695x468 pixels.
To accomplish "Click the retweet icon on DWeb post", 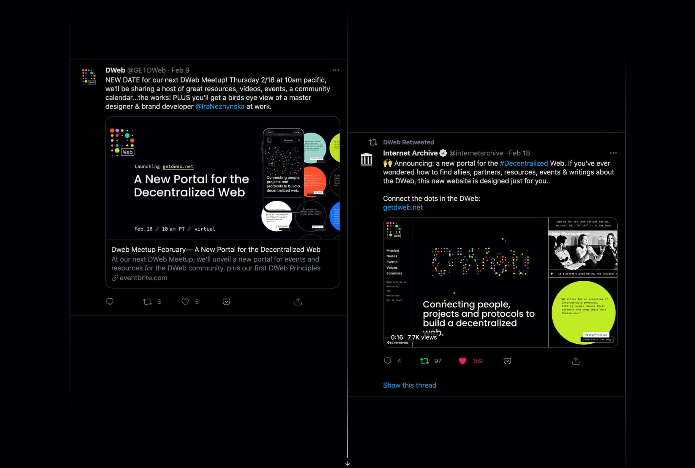I will pos(147,302).
